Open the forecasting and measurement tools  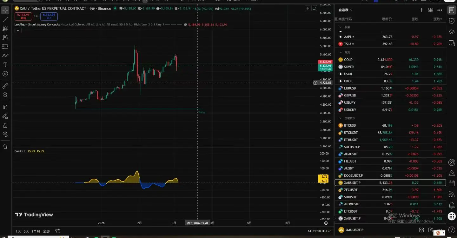(x=5, y=47)
